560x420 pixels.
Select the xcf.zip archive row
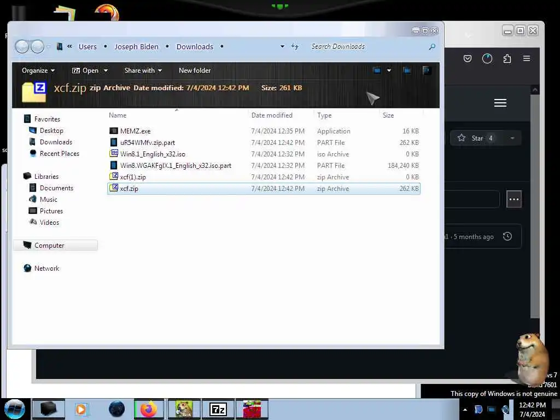[x=264, y=189]
